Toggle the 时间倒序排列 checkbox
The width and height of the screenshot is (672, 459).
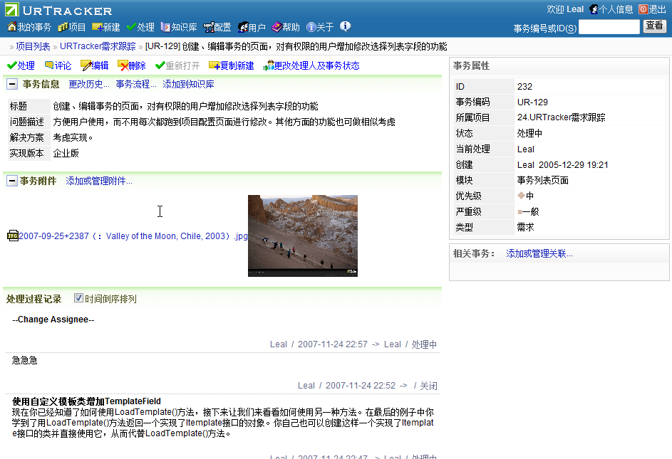pyautogui.click(x=78, y=298)
